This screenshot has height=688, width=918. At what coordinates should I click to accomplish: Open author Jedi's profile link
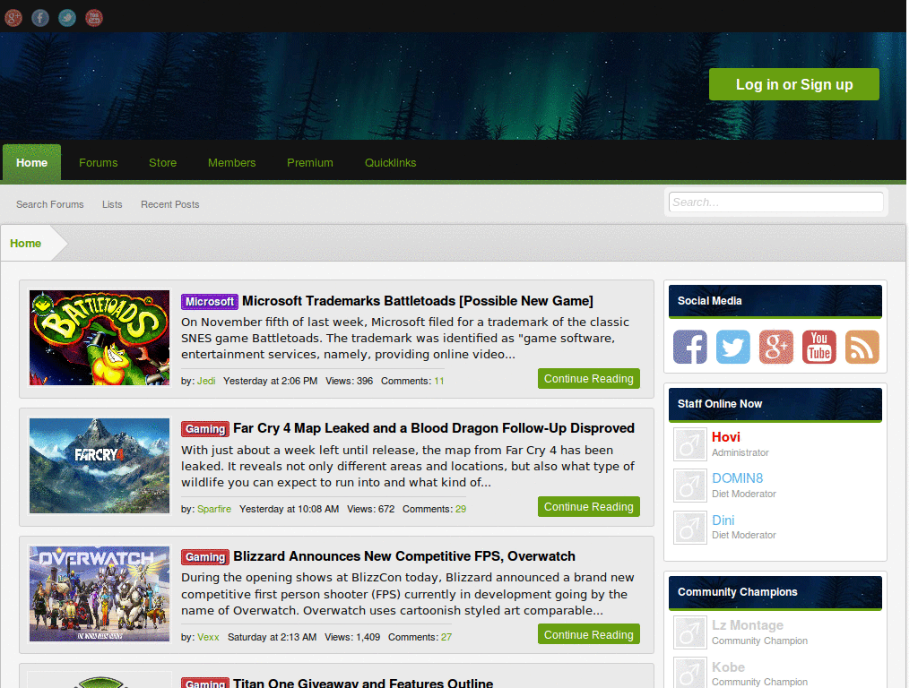(x=206, y=381)
